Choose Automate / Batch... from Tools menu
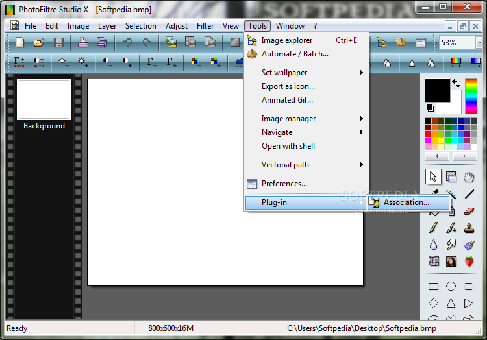487x340 pixels. click(x=306, y=54)
